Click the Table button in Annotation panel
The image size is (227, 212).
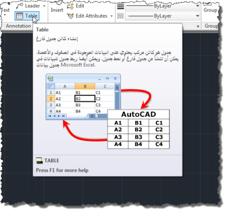(x=27, y=16)
